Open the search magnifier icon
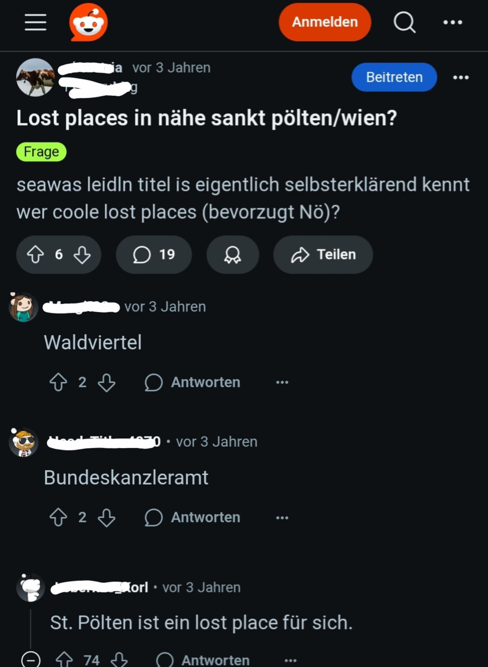This screenshot has height=667, width=488. [x=404, y=22]
